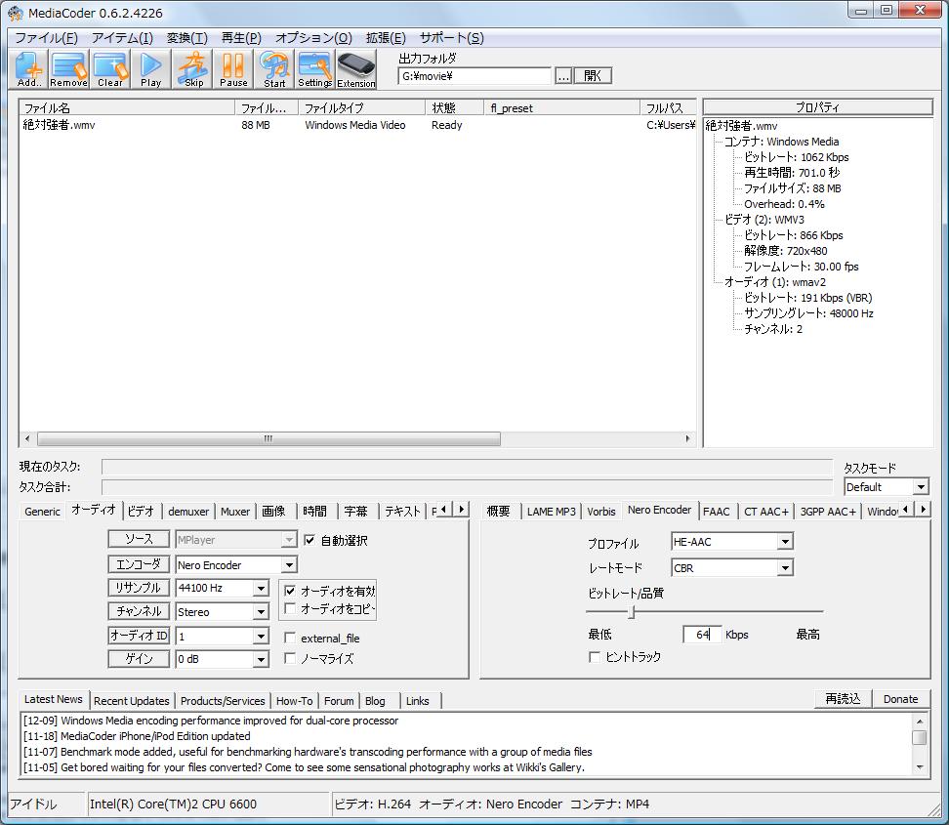Click the 再読込 button

pos(843,699)
